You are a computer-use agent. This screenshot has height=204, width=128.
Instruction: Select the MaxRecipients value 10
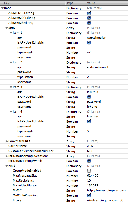point(89,180)
